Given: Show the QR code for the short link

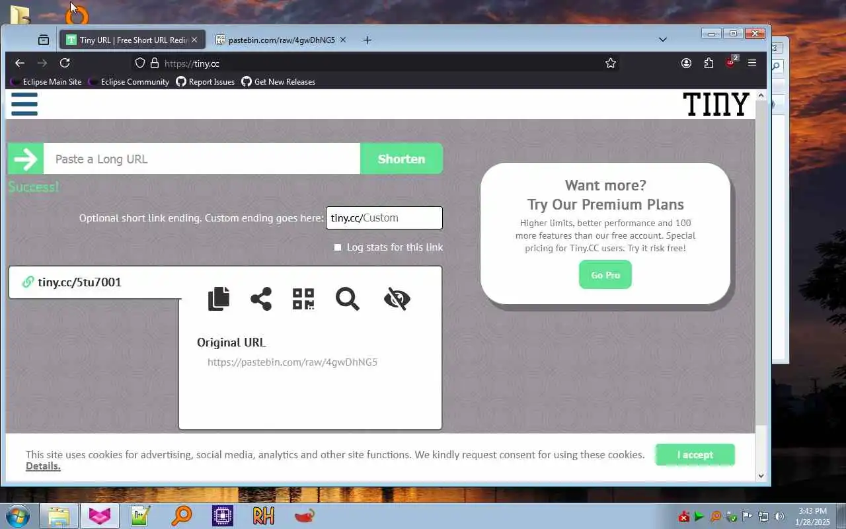Looking at the screenshot, I should (x=303, y=299).
